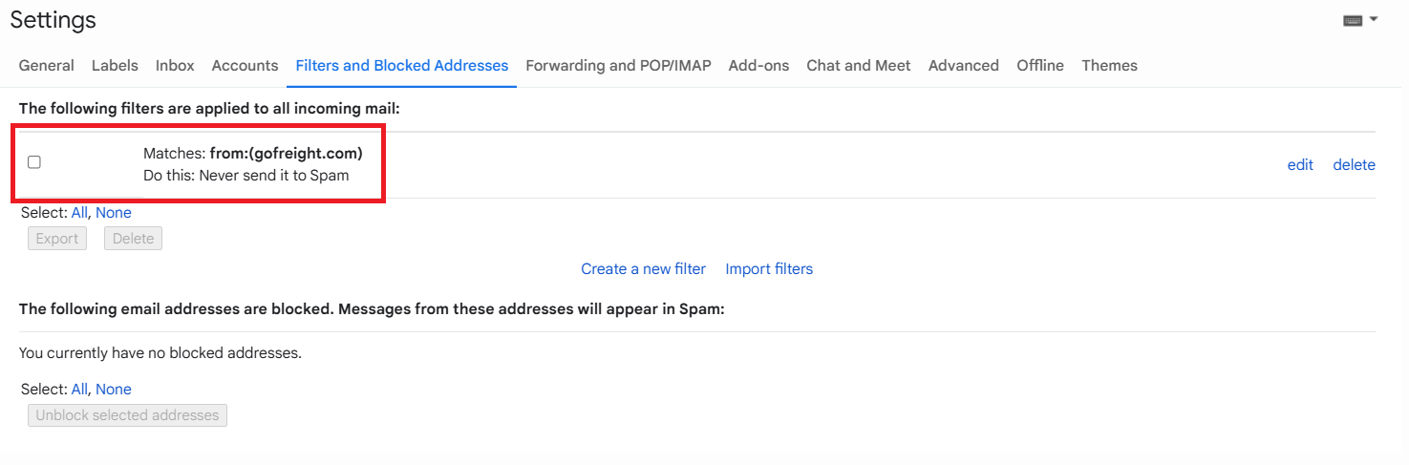Open the Advanced settings tab
The width and height of the screenshot is (1409, 465).
[x=963, y=66]
